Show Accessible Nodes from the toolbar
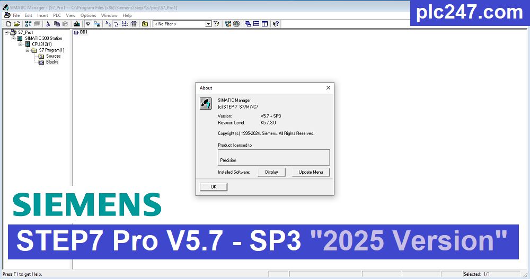The image size is (530, 279). [x=29, y=24]
